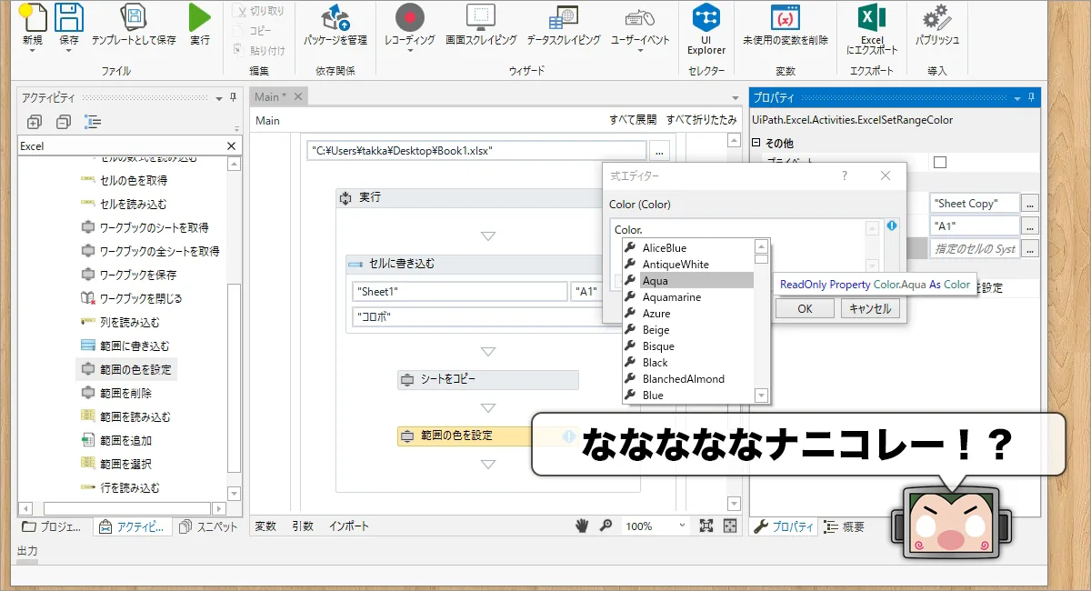The image size is (1091, 591).
Task: Click キャンセル in expression editor
Action: (x=870, y=308)
